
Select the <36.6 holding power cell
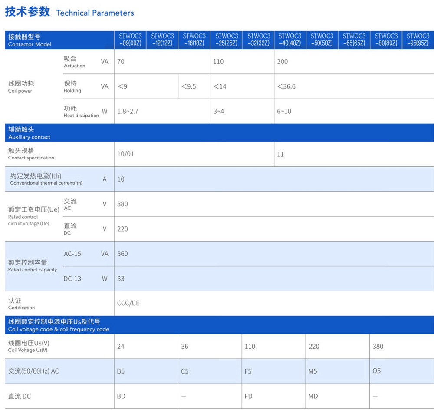pos(286,86)
